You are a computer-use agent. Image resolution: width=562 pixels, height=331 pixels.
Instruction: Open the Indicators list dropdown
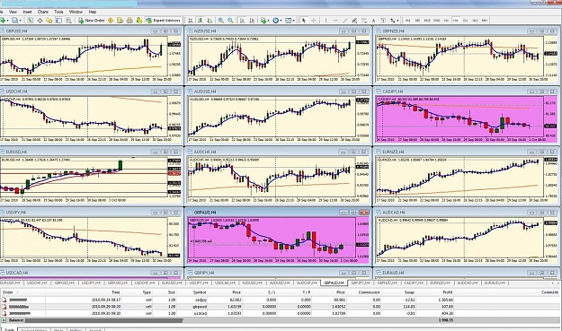click(x=264, y=21)
